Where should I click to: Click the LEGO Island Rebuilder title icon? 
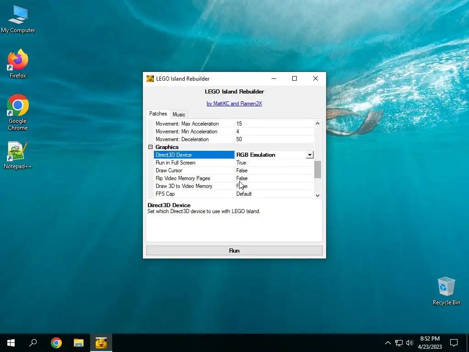[x=150, y=79]
